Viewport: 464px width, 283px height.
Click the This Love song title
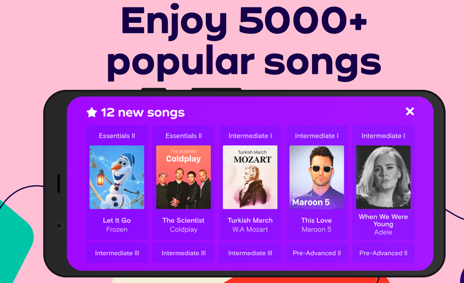(x=316, y=220)
